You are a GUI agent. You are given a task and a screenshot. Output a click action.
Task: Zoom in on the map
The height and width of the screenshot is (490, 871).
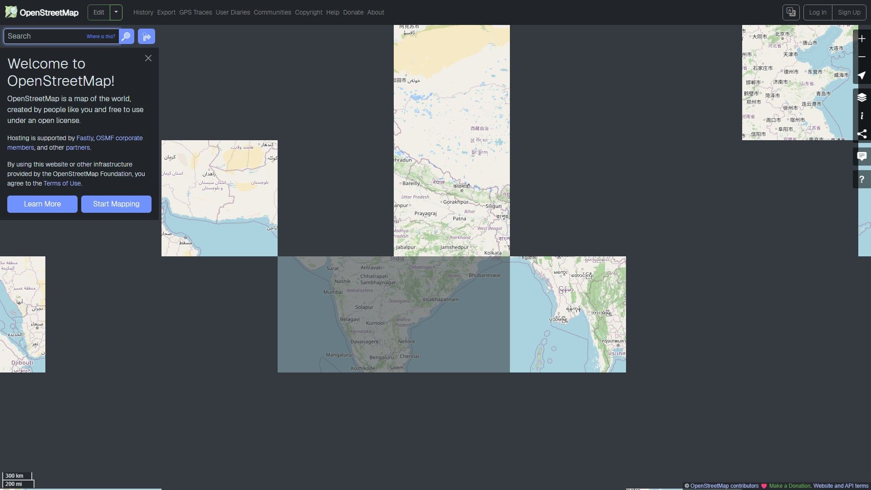tap(862, 39)
